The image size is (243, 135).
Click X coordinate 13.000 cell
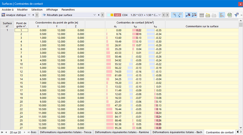pos(38,128)
